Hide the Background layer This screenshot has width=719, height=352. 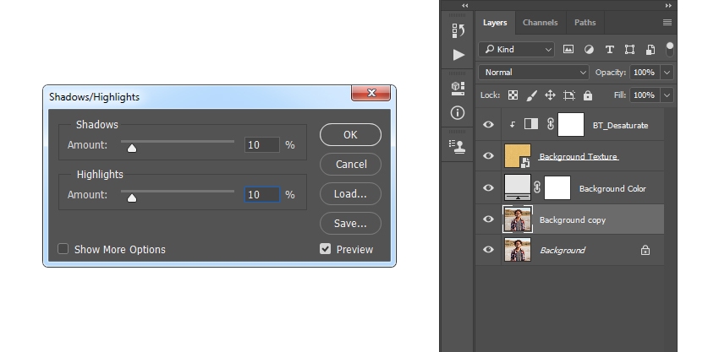tap(489, 250)
